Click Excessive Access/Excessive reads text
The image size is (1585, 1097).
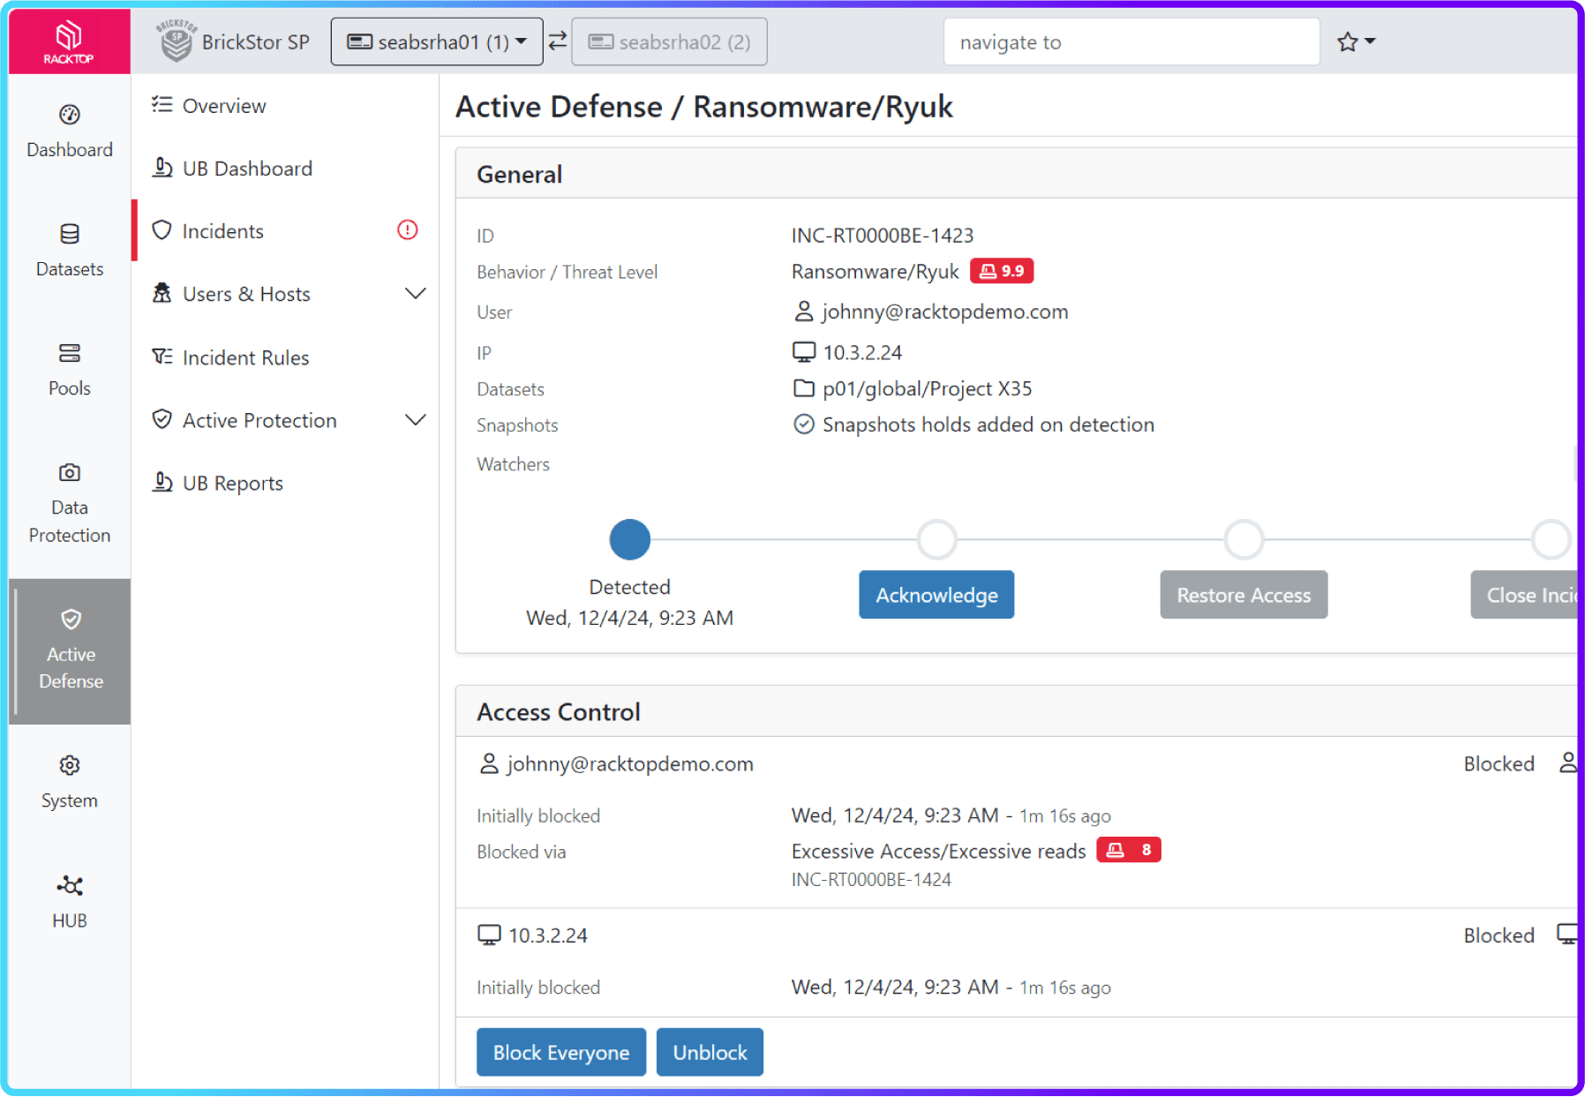click(938, 851)
